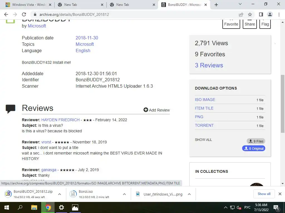
Task: Open reviewer HAYDEN FRIEDRICH's profile
Action: pyautogui.click(x=60, y=120)
